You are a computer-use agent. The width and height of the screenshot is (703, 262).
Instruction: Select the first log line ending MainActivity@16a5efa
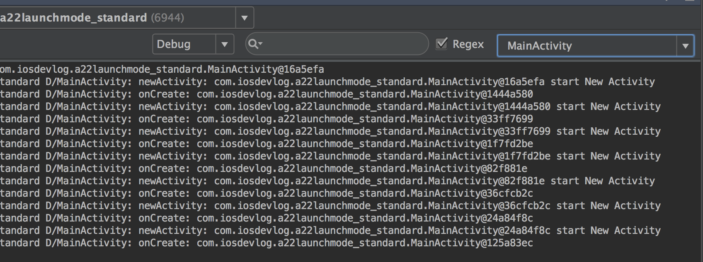coord(162,69)
